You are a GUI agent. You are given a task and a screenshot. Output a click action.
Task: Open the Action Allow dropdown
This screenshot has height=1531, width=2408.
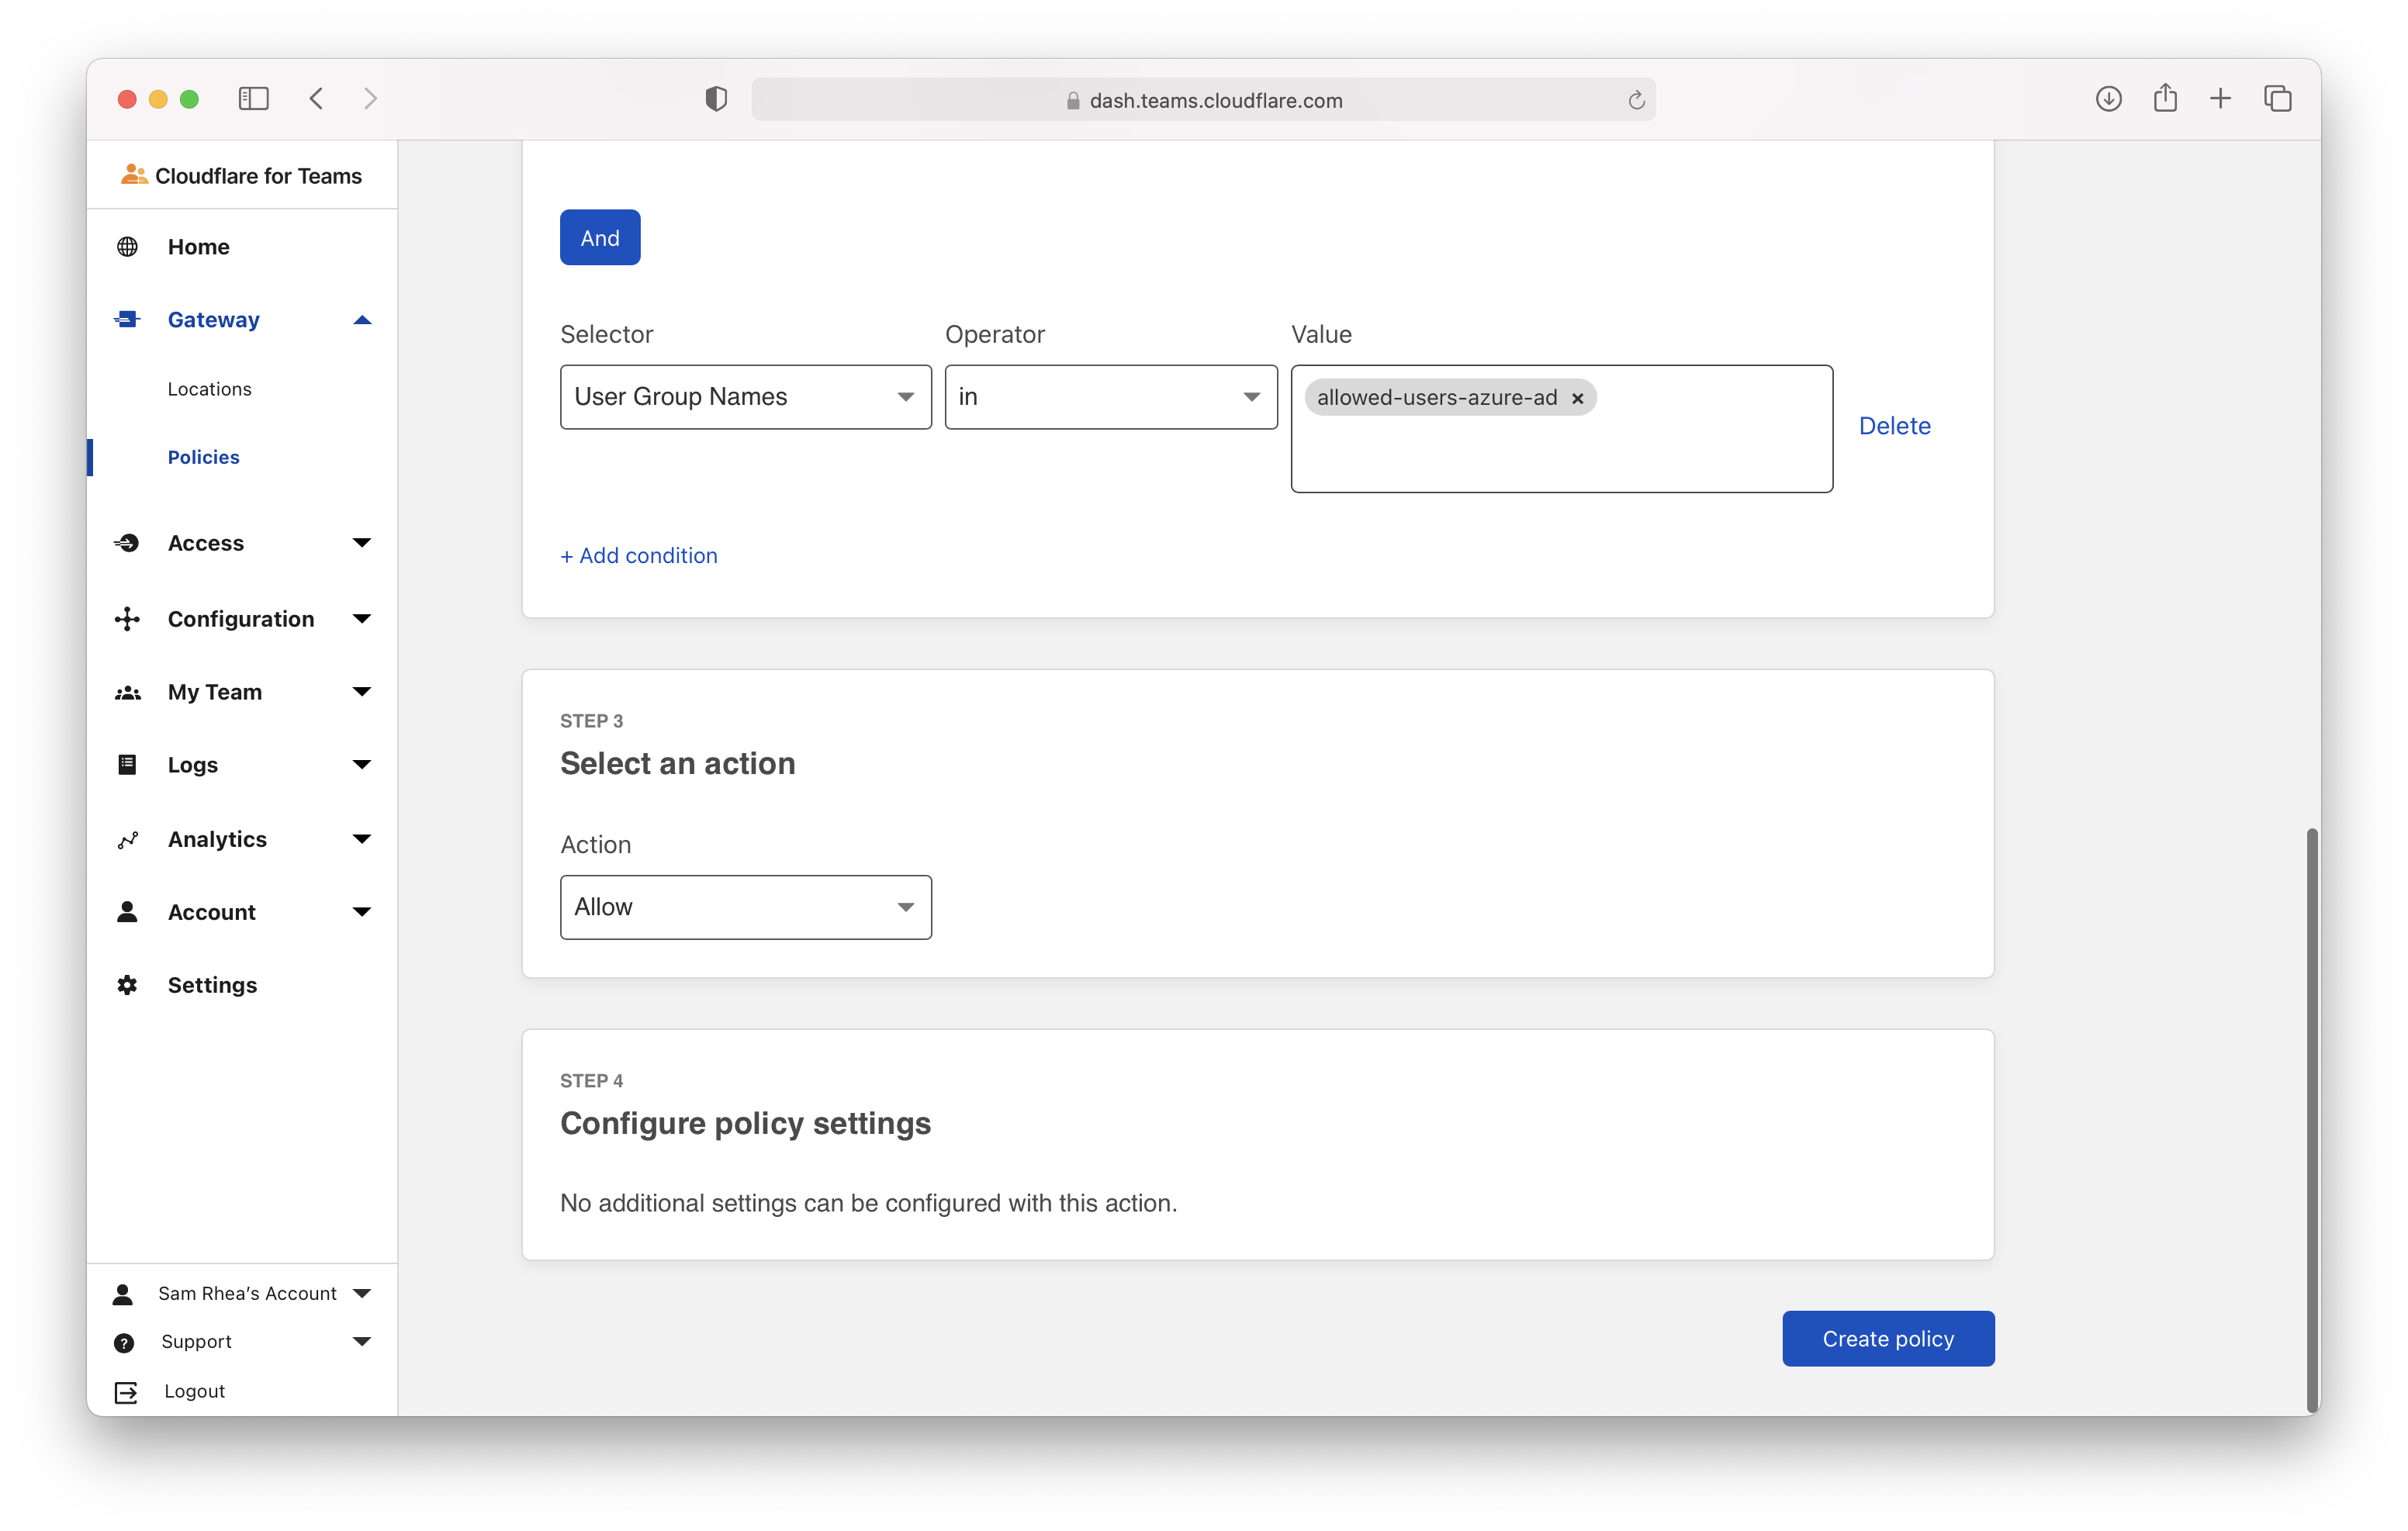[745, 907]
